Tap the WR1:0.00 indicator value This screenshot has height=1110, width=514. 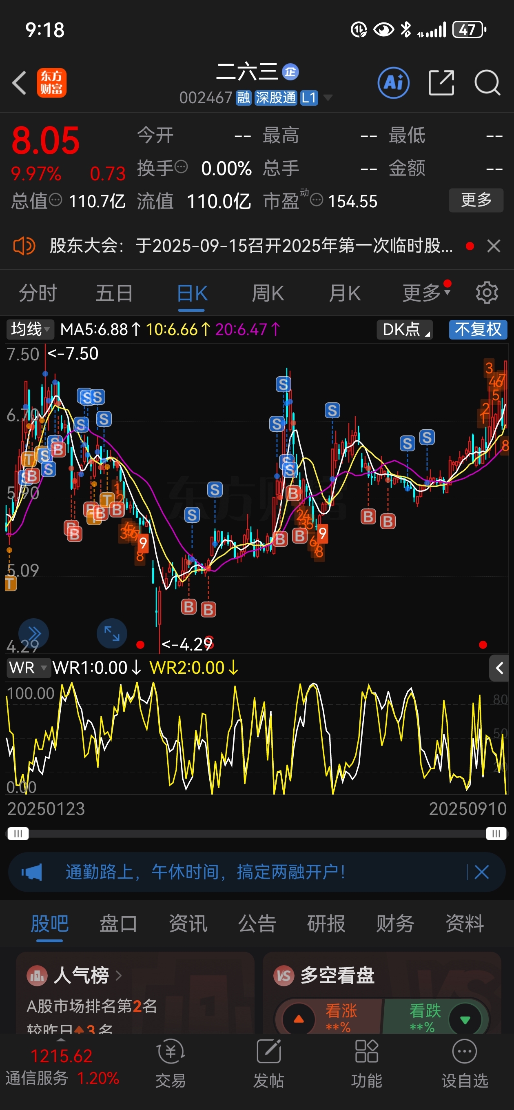click(97, 668)
